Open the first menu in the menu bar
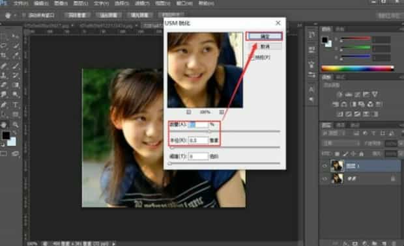The width and height of the screenshot is (404, 246). tap(21, 3)
